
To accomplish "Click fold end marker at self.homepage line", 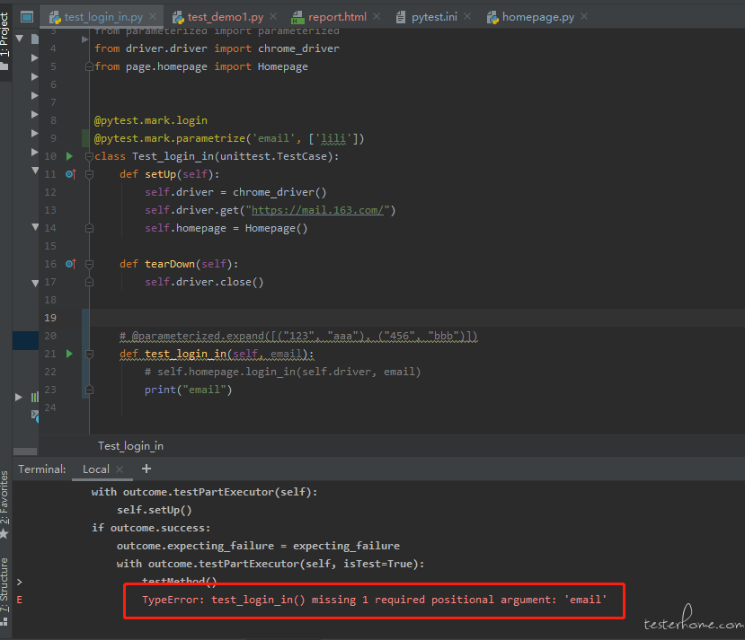I will point(89,228).
